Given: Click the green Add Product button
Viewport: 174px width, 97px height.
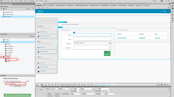Looking at the screenshot, I should pos(107,53).
